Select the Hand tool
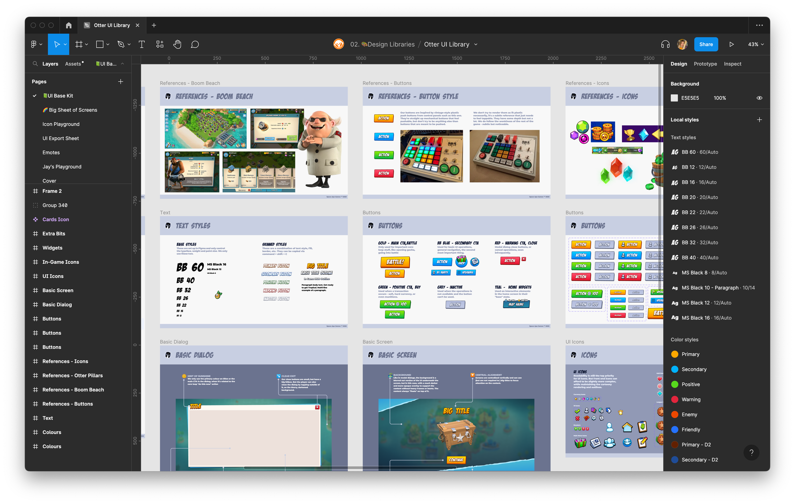795x504 pixels. (177, 44)
